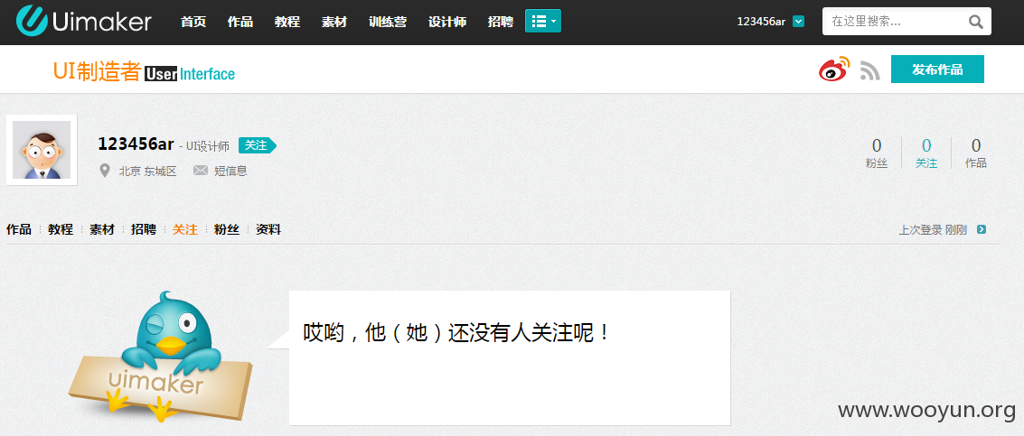Open the 关注 count link in stats

[x=926, y=153]
